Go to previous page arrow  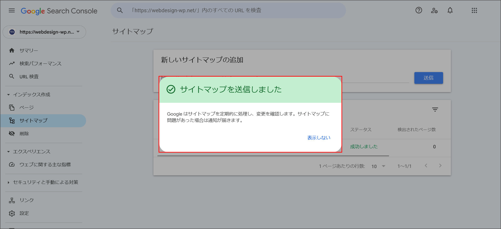(x=426, y=166)
